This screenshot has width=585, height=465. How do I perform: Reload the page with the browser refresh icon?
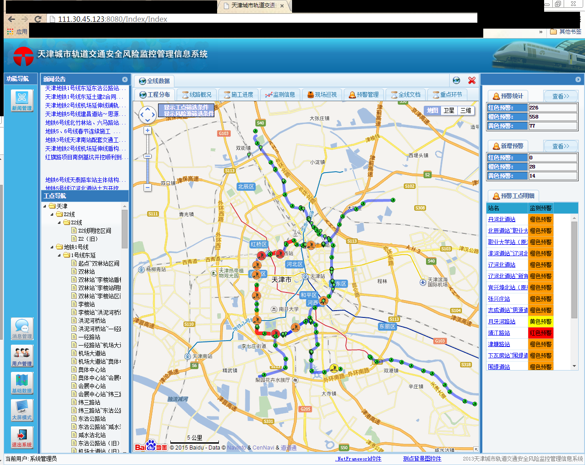coord(38,19)
